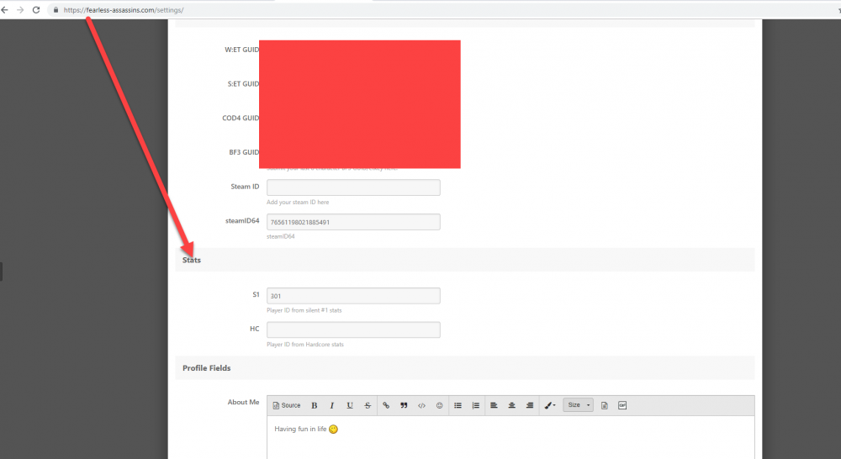Toggle strikethrough formatting in editor

368,405
